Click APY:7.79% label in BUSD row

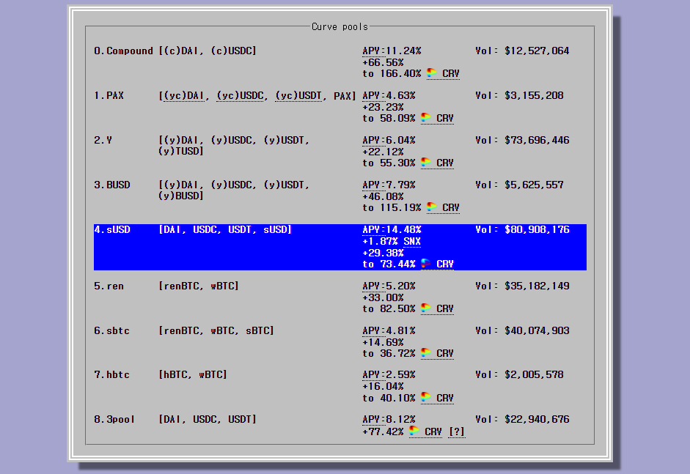pos(389,185)
